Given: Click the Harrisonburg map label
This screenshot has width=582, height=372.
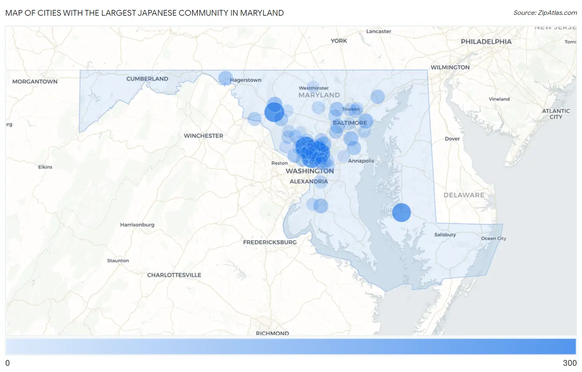Looking at the screenshot, I should [x=137, y=225].
